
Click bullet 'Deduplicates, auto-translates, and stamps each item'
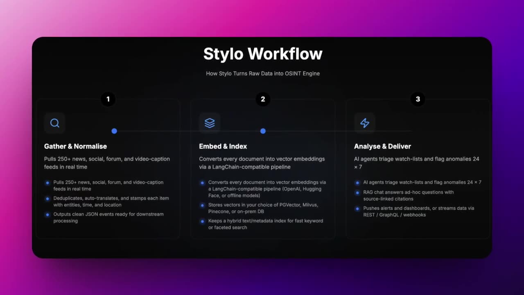pos(111,202)
